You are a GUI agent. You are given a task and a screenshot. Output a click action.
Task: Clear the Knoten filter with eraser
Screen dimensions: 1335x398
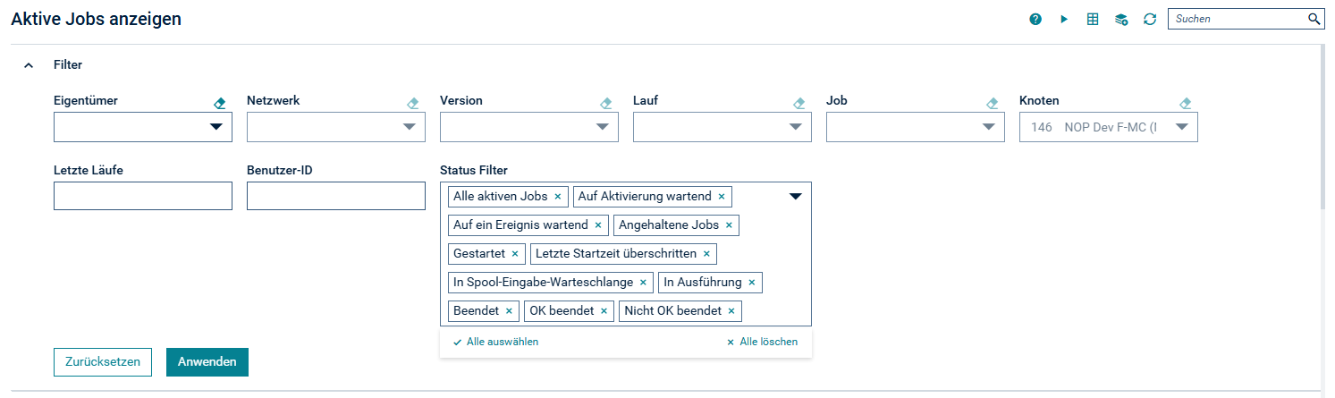click(x=1186, y=103)
